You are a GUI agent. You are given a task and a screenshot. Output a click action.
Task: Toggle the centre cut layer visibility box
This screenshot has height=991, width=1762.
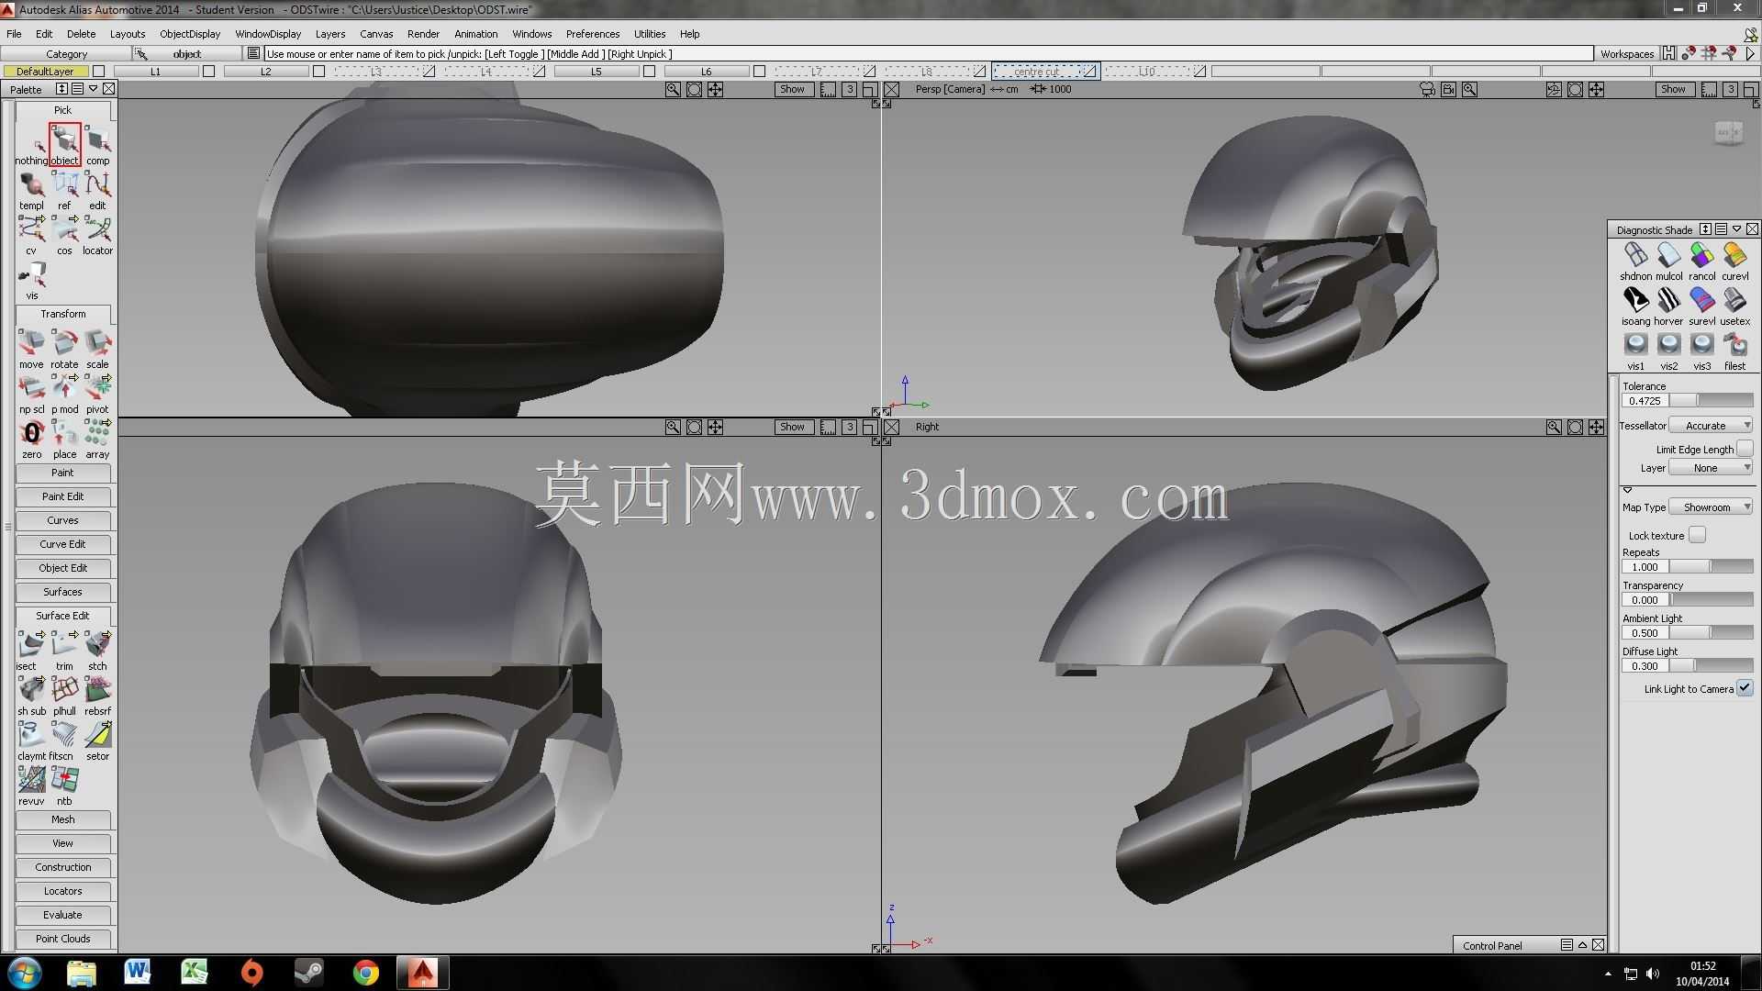tap(1089, 72)
